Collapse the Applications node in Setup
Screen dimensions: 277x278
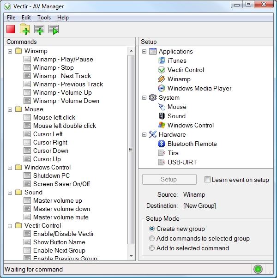(144, 52)
